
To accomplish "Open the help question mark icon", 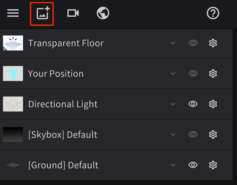I will 213,13.
